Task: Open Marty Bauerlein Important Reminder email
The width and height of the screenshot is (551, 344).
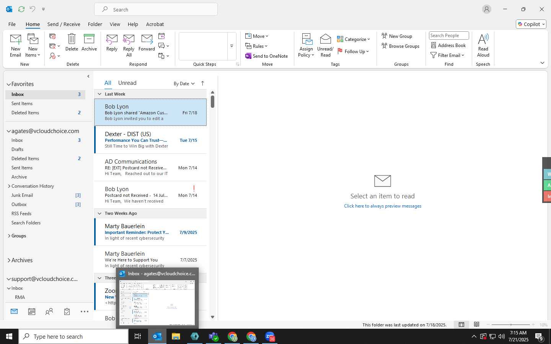Action: click(x=150, y=232)
